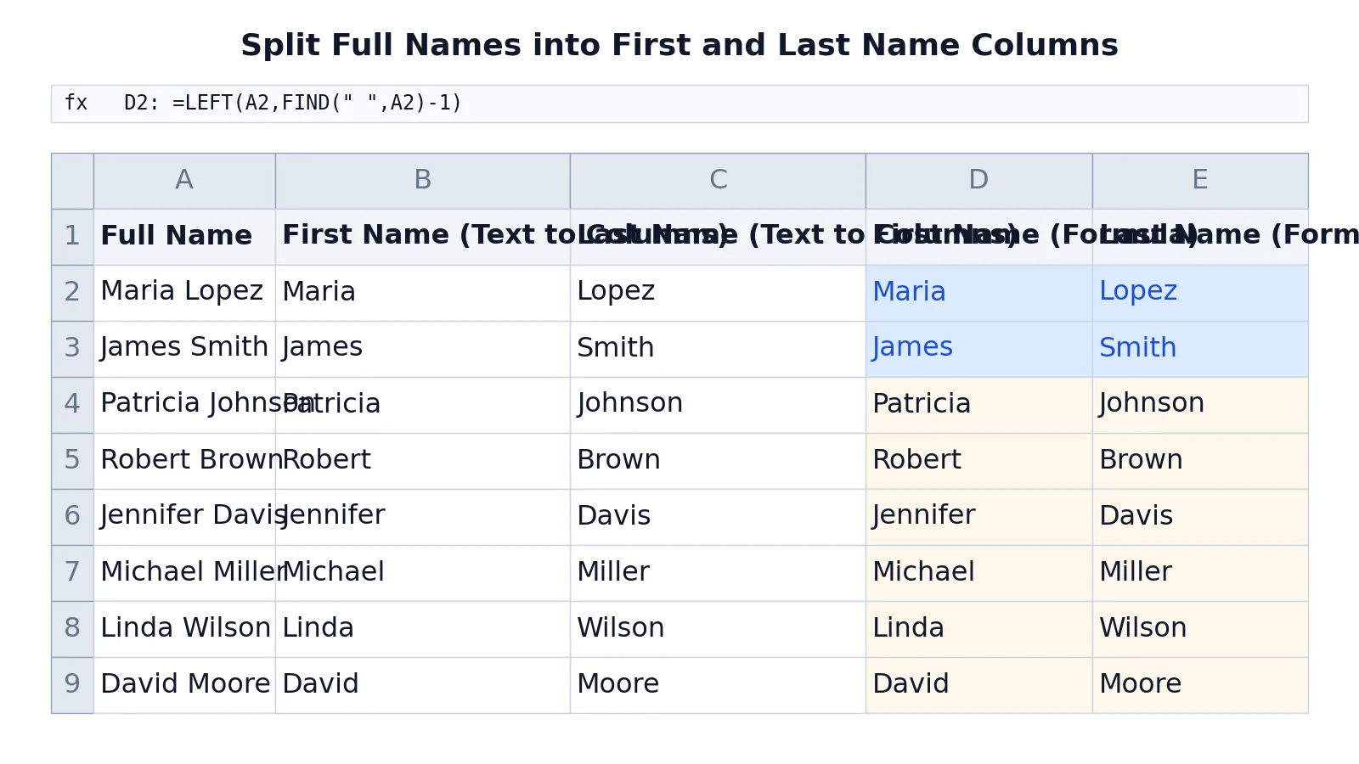This screenshot has width=1359, height=764.
Task: Select cell E9 containing 'Moore'
Action: point(1200,685)
